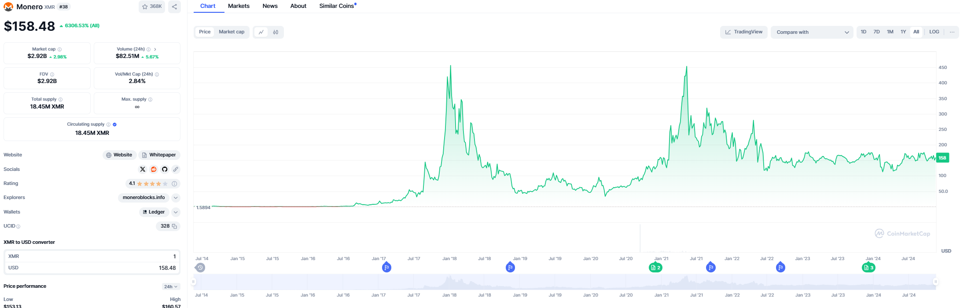
Task: Click the Rating info icon
Action: click(175, 184)
